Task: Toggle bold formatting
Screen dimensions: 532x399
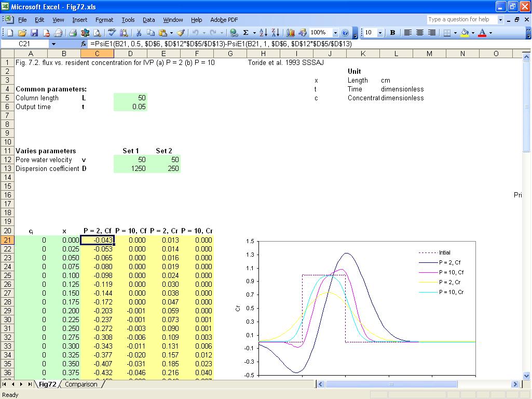Action: (x=392, y=33)
